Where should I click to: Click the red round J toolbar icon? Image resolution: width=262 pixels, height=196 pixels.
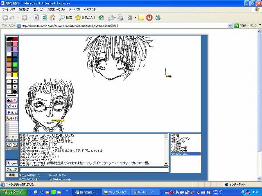(149, 18)
